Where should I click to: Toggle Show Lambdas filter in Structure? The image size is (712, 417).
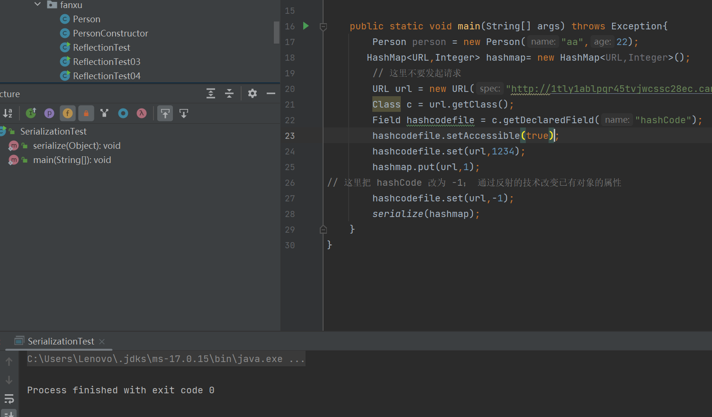point(142,113)
